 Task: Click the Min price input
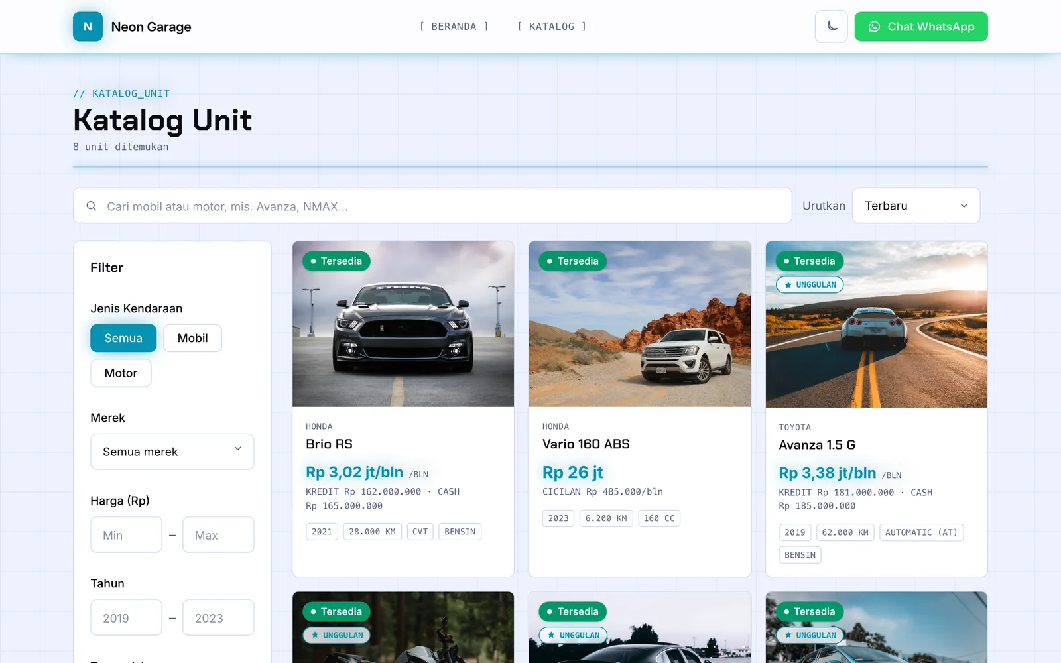tap(126, 535)
